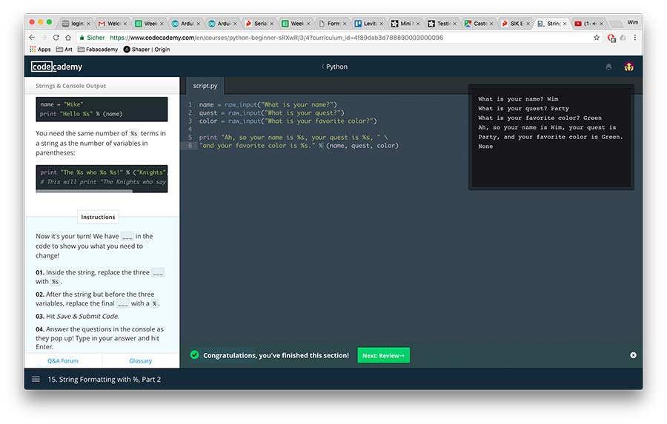The image size is (667, 424).
Task: Click the Python course title
Action: point(337,67)
